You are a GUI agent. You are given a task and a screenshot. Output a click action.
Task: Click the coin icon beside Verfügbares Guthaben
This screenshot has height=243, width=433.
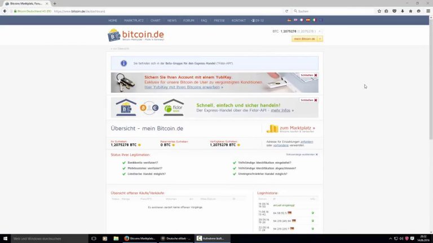click(x=238, y=145)
